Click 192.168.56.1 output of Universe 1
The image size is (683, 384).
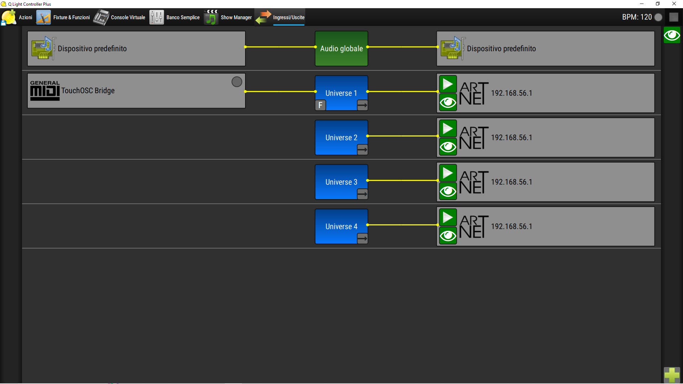pos(512,93)
